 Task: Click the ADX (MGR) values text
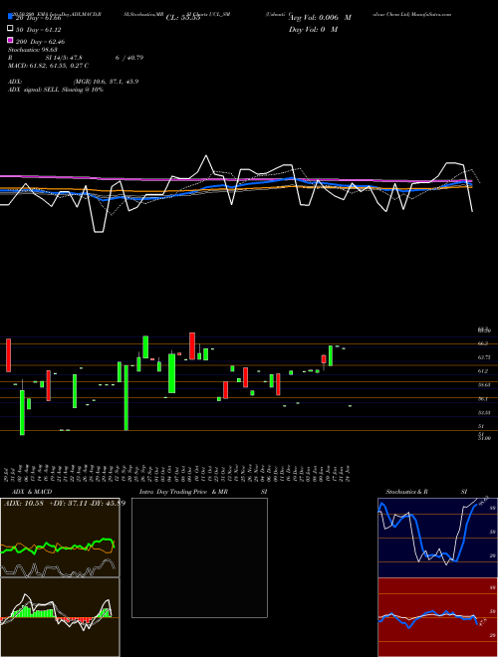click(106, 82)
